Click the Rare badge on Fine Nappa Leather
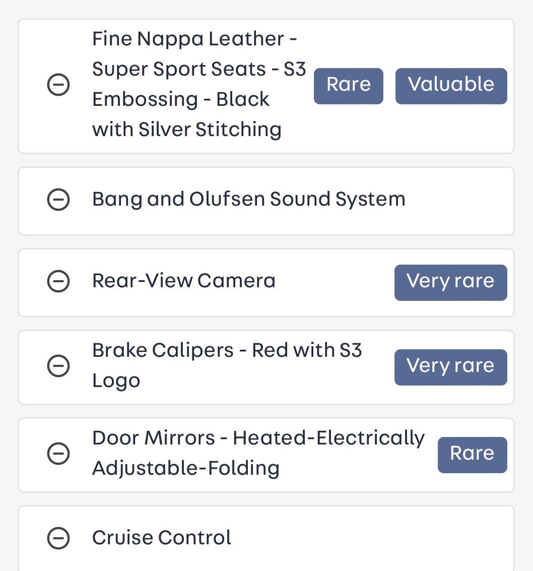This screenshot has width=533, height=571. pos(348,86)
